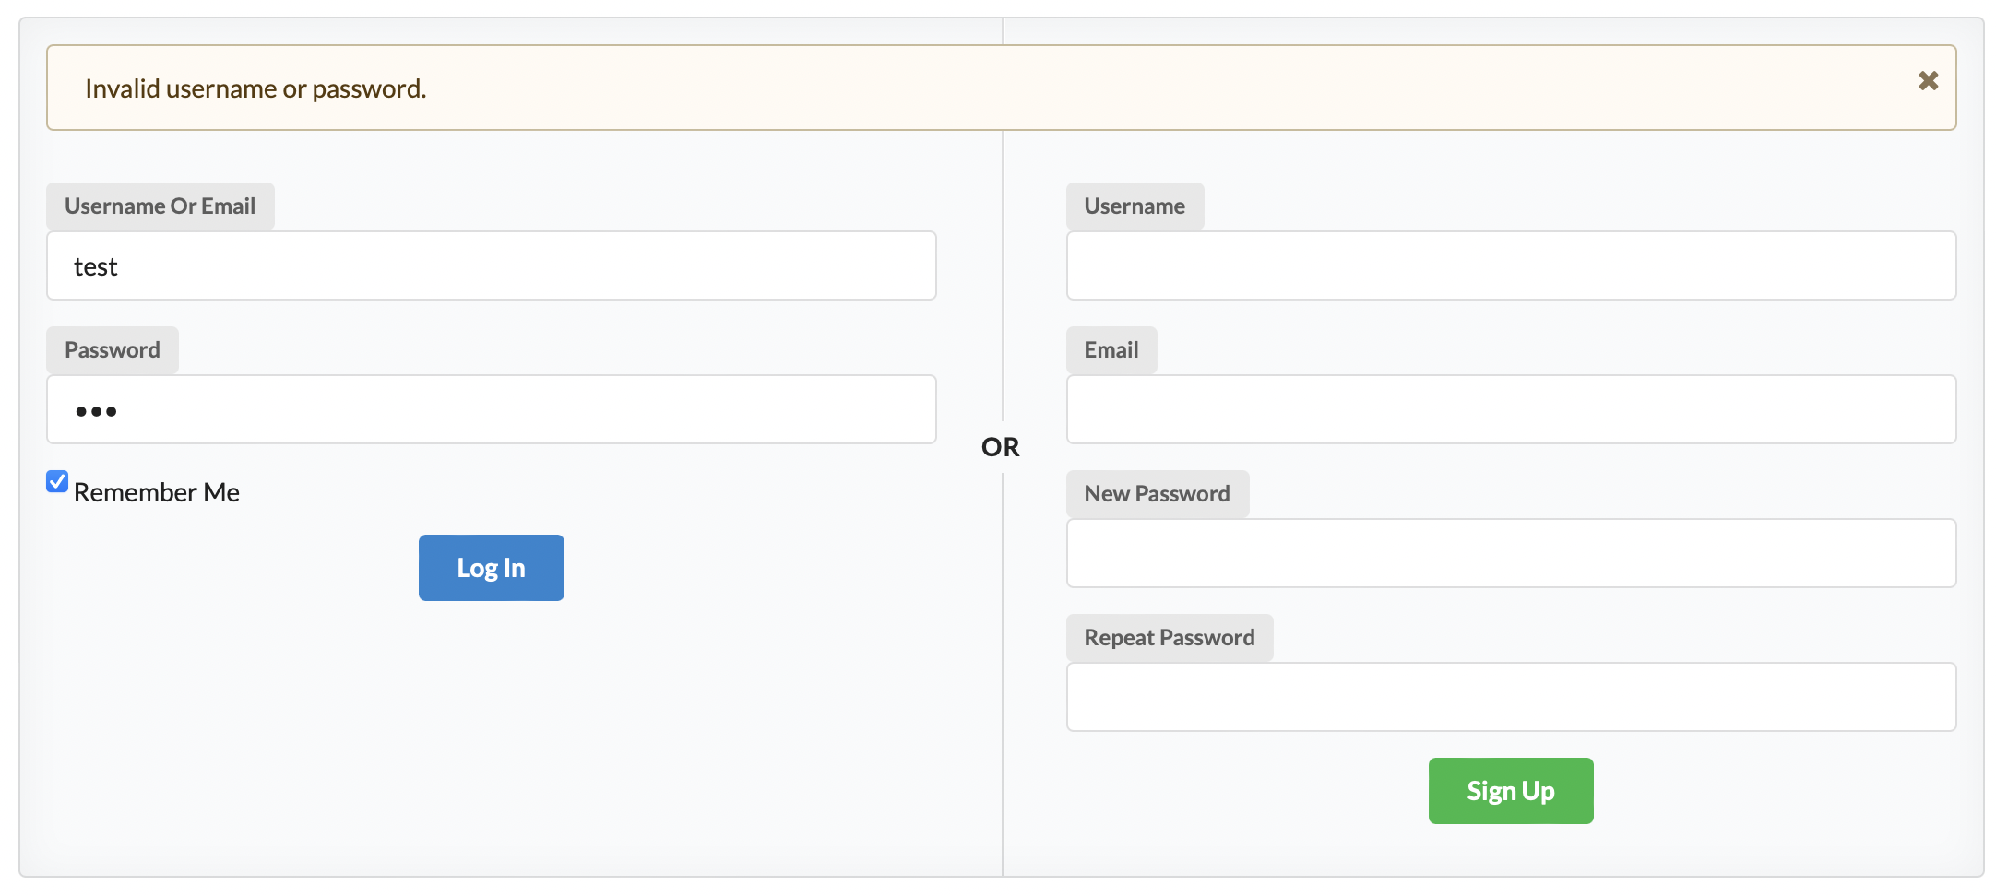Select the text 'test' in the login field
Screen dimensions: 1996x896
coord(96,265)
